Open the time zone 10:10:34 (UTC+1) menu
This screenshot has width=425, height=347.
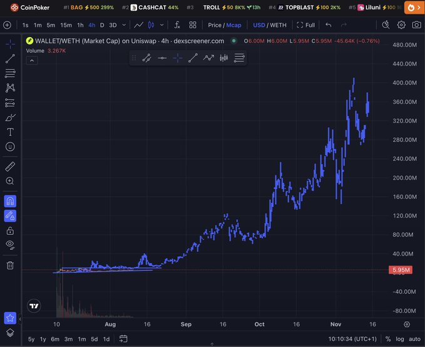pyautogui.click(x=352, y=339)
